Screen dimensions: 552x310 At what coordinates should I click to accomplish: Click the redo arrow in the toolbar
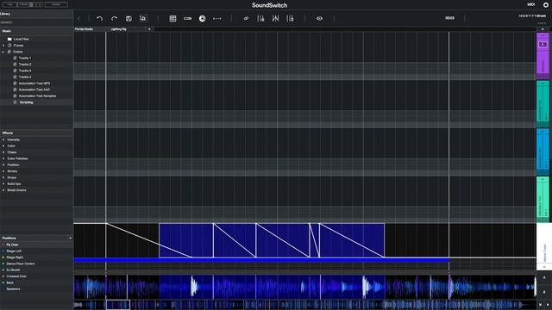click(114, 18)
